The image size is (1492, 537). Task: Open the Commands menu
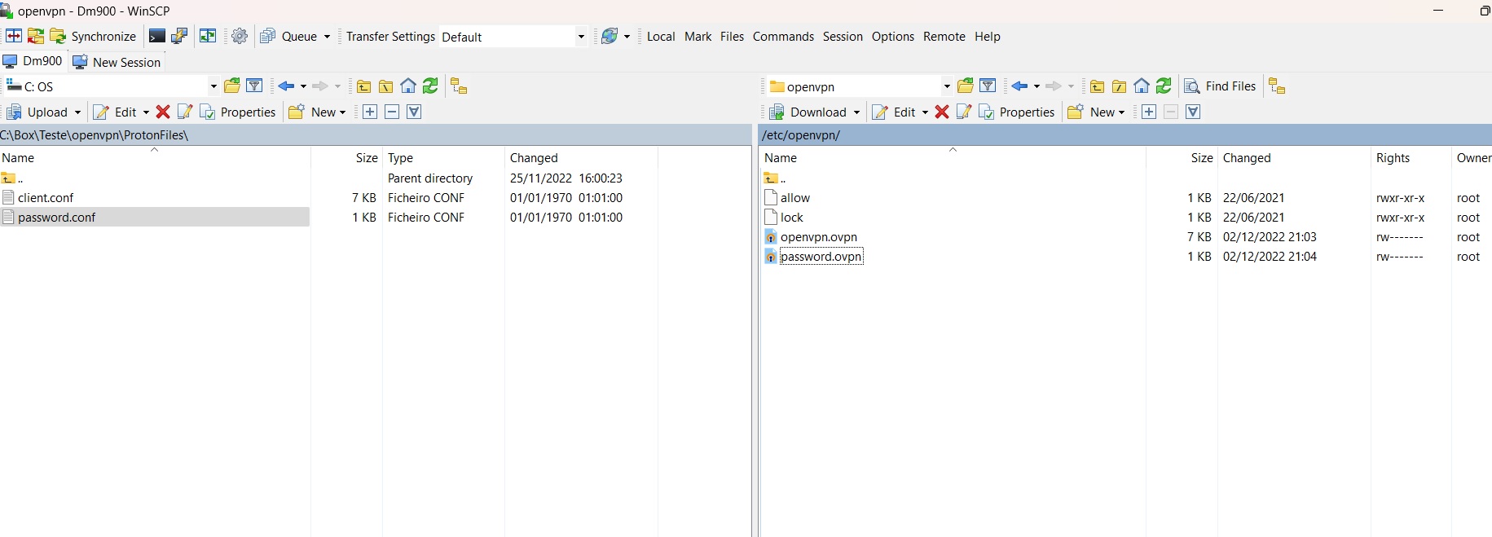pos(782,37)
